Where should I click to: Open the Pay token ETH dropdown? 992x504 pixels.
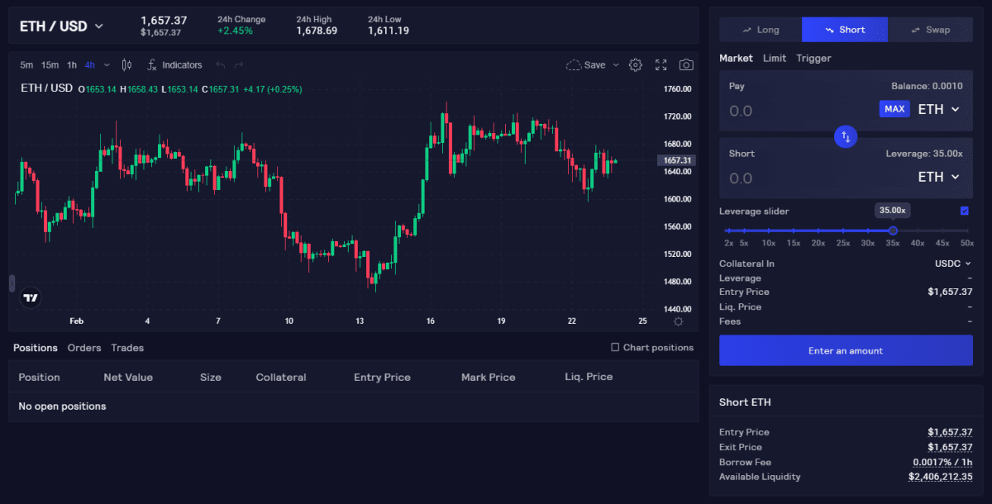(939, 109)
